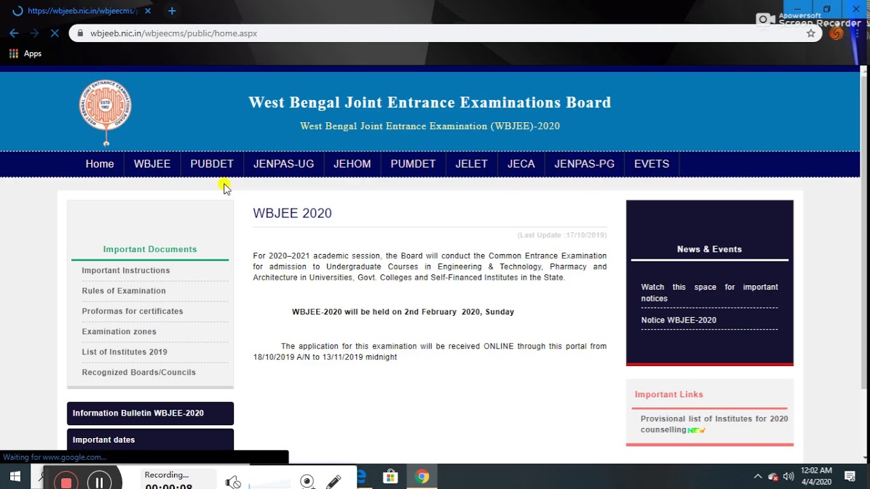Click the Last Update date text
870x489 pixels.
[562, 235]
